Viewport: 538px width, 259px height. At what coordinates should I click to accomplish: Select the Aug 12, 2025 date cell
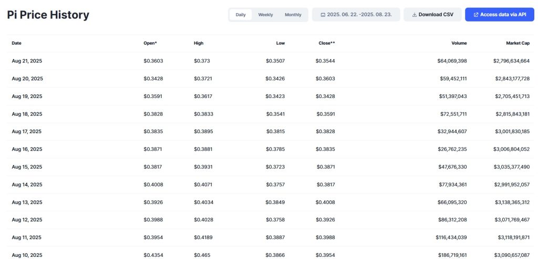(x=27, y=220)
